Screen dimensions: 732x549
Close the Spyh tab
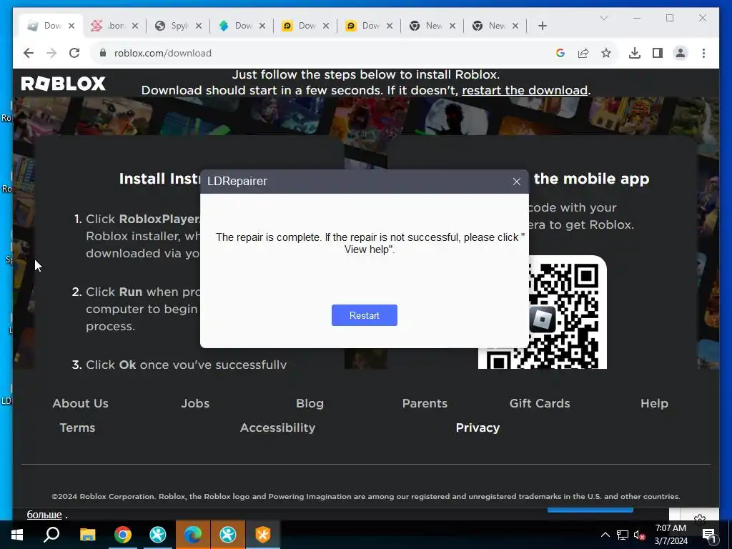pyautogui.click(x=199, y=26)
